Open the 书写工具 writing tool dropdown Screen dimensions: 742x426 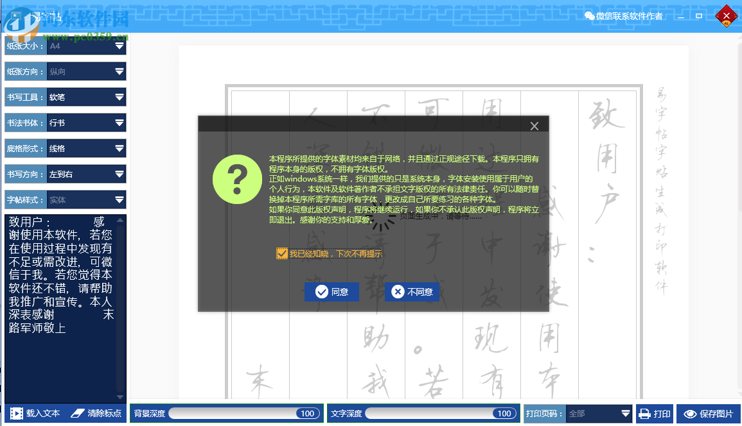click(x=118, y=97)
